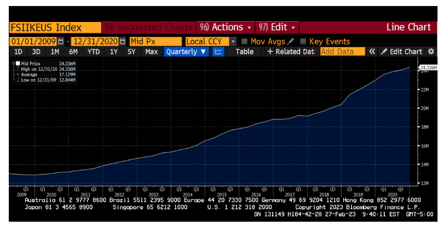Click the Mid Px field

(155, 42)
